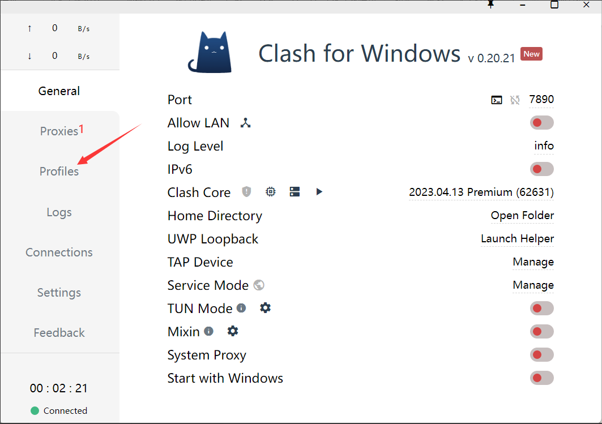602x424 pixels.
Task: Click the random port shuffle icon
Action: coord(515,100)
